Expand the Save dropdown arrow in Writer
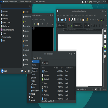This screenshot has height=108, width=108. (x=67, y=20)
